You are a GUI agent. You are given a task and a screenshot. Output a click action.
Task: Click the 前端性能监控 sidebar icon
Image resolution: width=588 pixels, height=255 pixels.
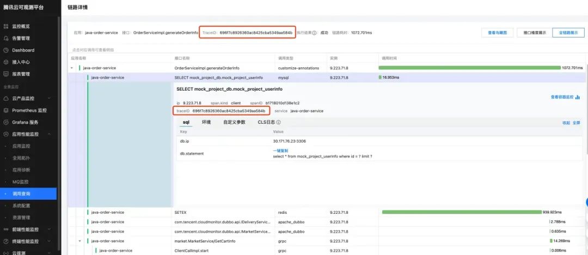[5, 229]
